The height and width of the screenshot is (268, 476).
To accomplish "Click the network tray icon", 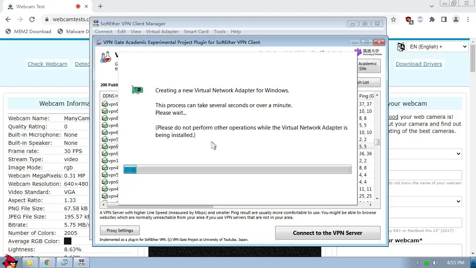I will (x=427, y=263).
